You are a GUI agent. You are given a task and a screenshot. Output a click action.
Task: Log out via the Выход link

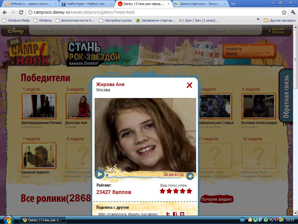coord(231,53)
